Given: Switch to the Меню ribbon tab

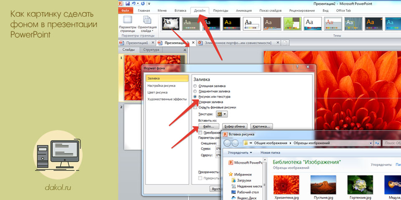Looking at the screenshot, I should click(x=162, y=11).
